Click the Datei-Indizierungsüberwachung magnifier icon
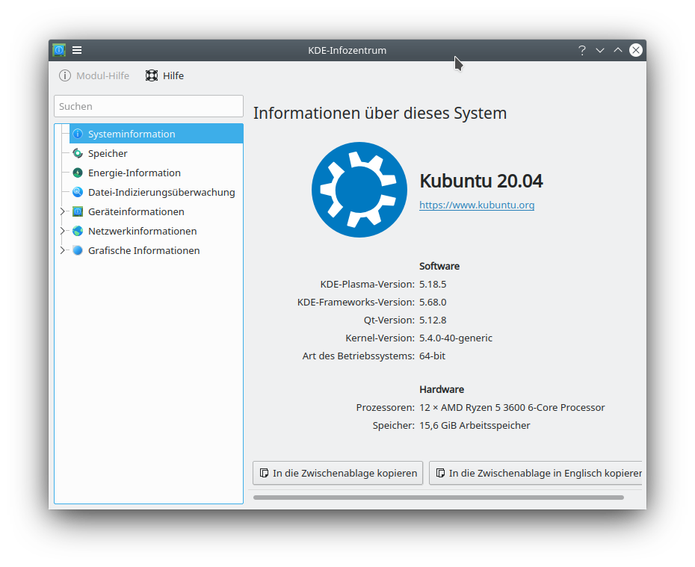Screen dimensions: 695x567 coord(78,192)
